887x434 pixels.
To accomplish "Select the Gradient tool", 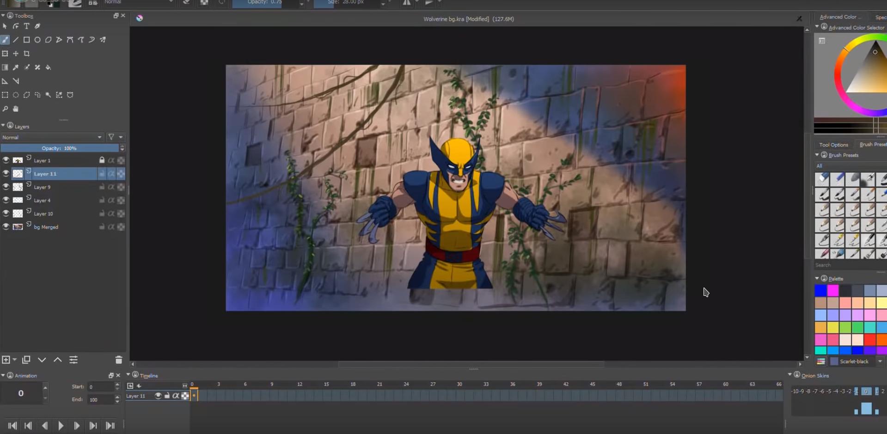I will [5, 67].
